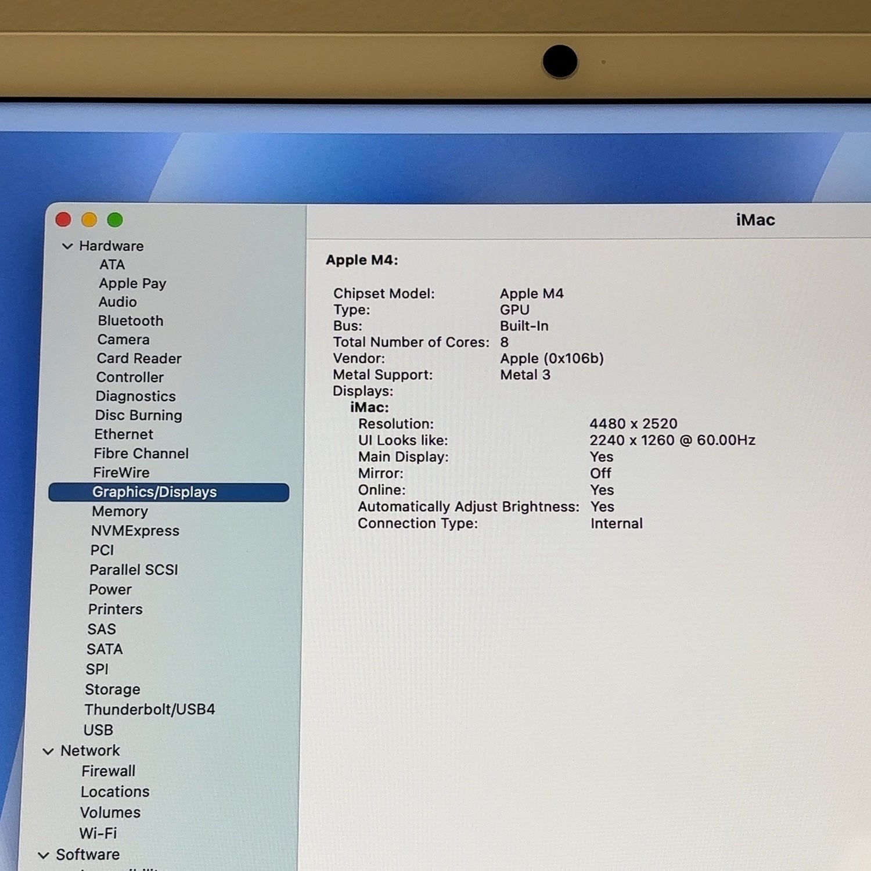The height and width of the screenshot is (871, 871).
Task: Select the Power hardware item
Action: [x=110, y=589]
